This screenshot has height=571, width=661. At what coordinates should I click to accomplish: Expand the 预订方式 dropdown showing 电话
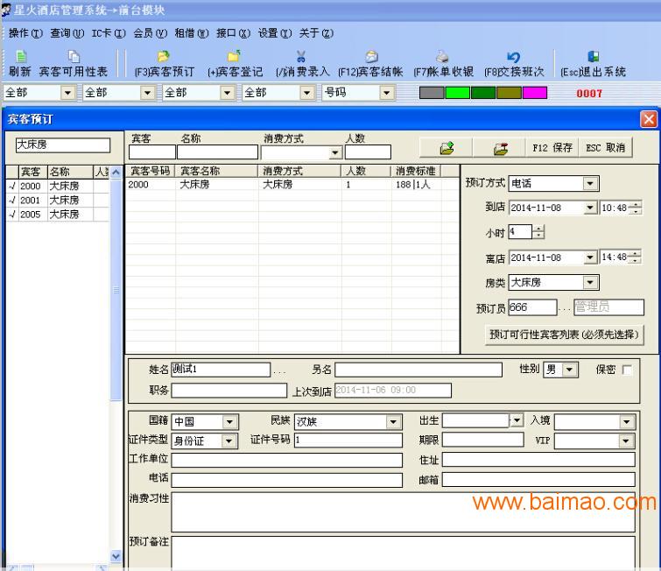coord(590,183)
